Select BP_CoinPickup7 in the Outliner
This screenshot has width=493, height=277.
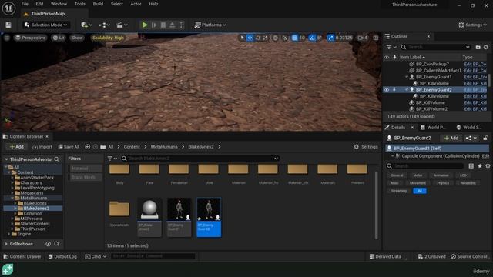[x=432, y=64]
